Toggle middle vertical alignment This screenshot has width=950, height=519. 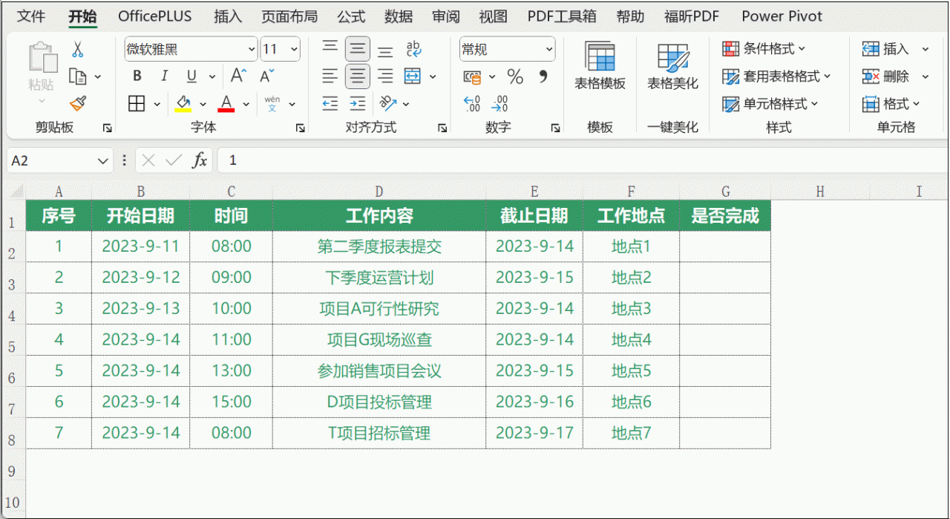pos(358,49)
